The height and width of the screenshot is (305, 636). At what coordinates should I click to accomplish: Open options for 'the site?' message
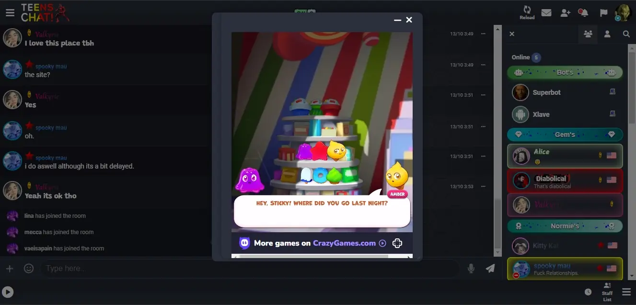(x=483, y=65)
